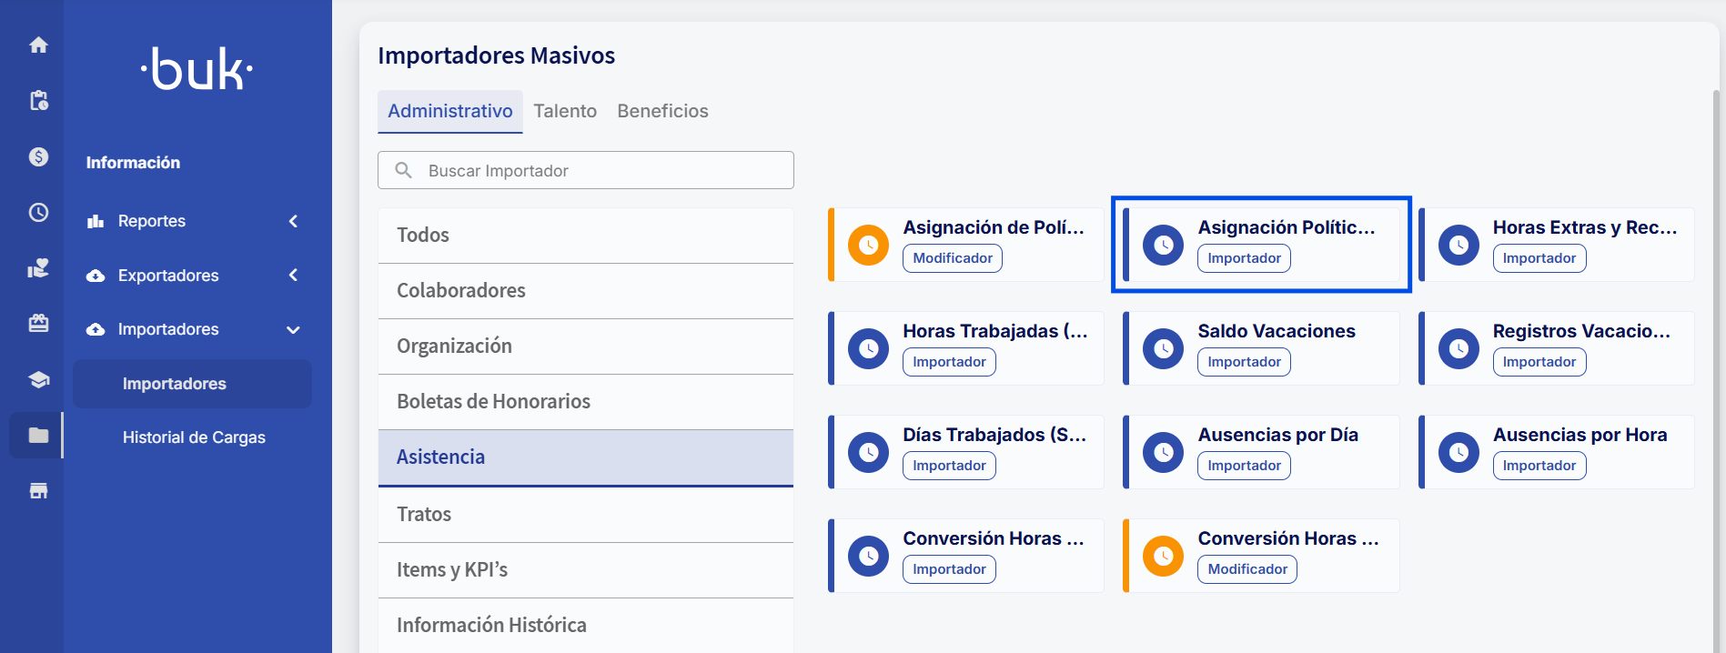The height and width of the screenshot is (653, 1726).
Task: Select the clipboard attendance icon in sidebar
Action: coord(37,101)
